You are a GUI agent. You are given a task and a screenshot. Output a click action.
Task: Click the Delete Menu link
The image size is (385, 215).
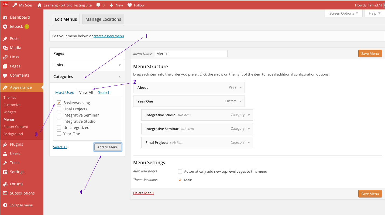pos(143,193)
